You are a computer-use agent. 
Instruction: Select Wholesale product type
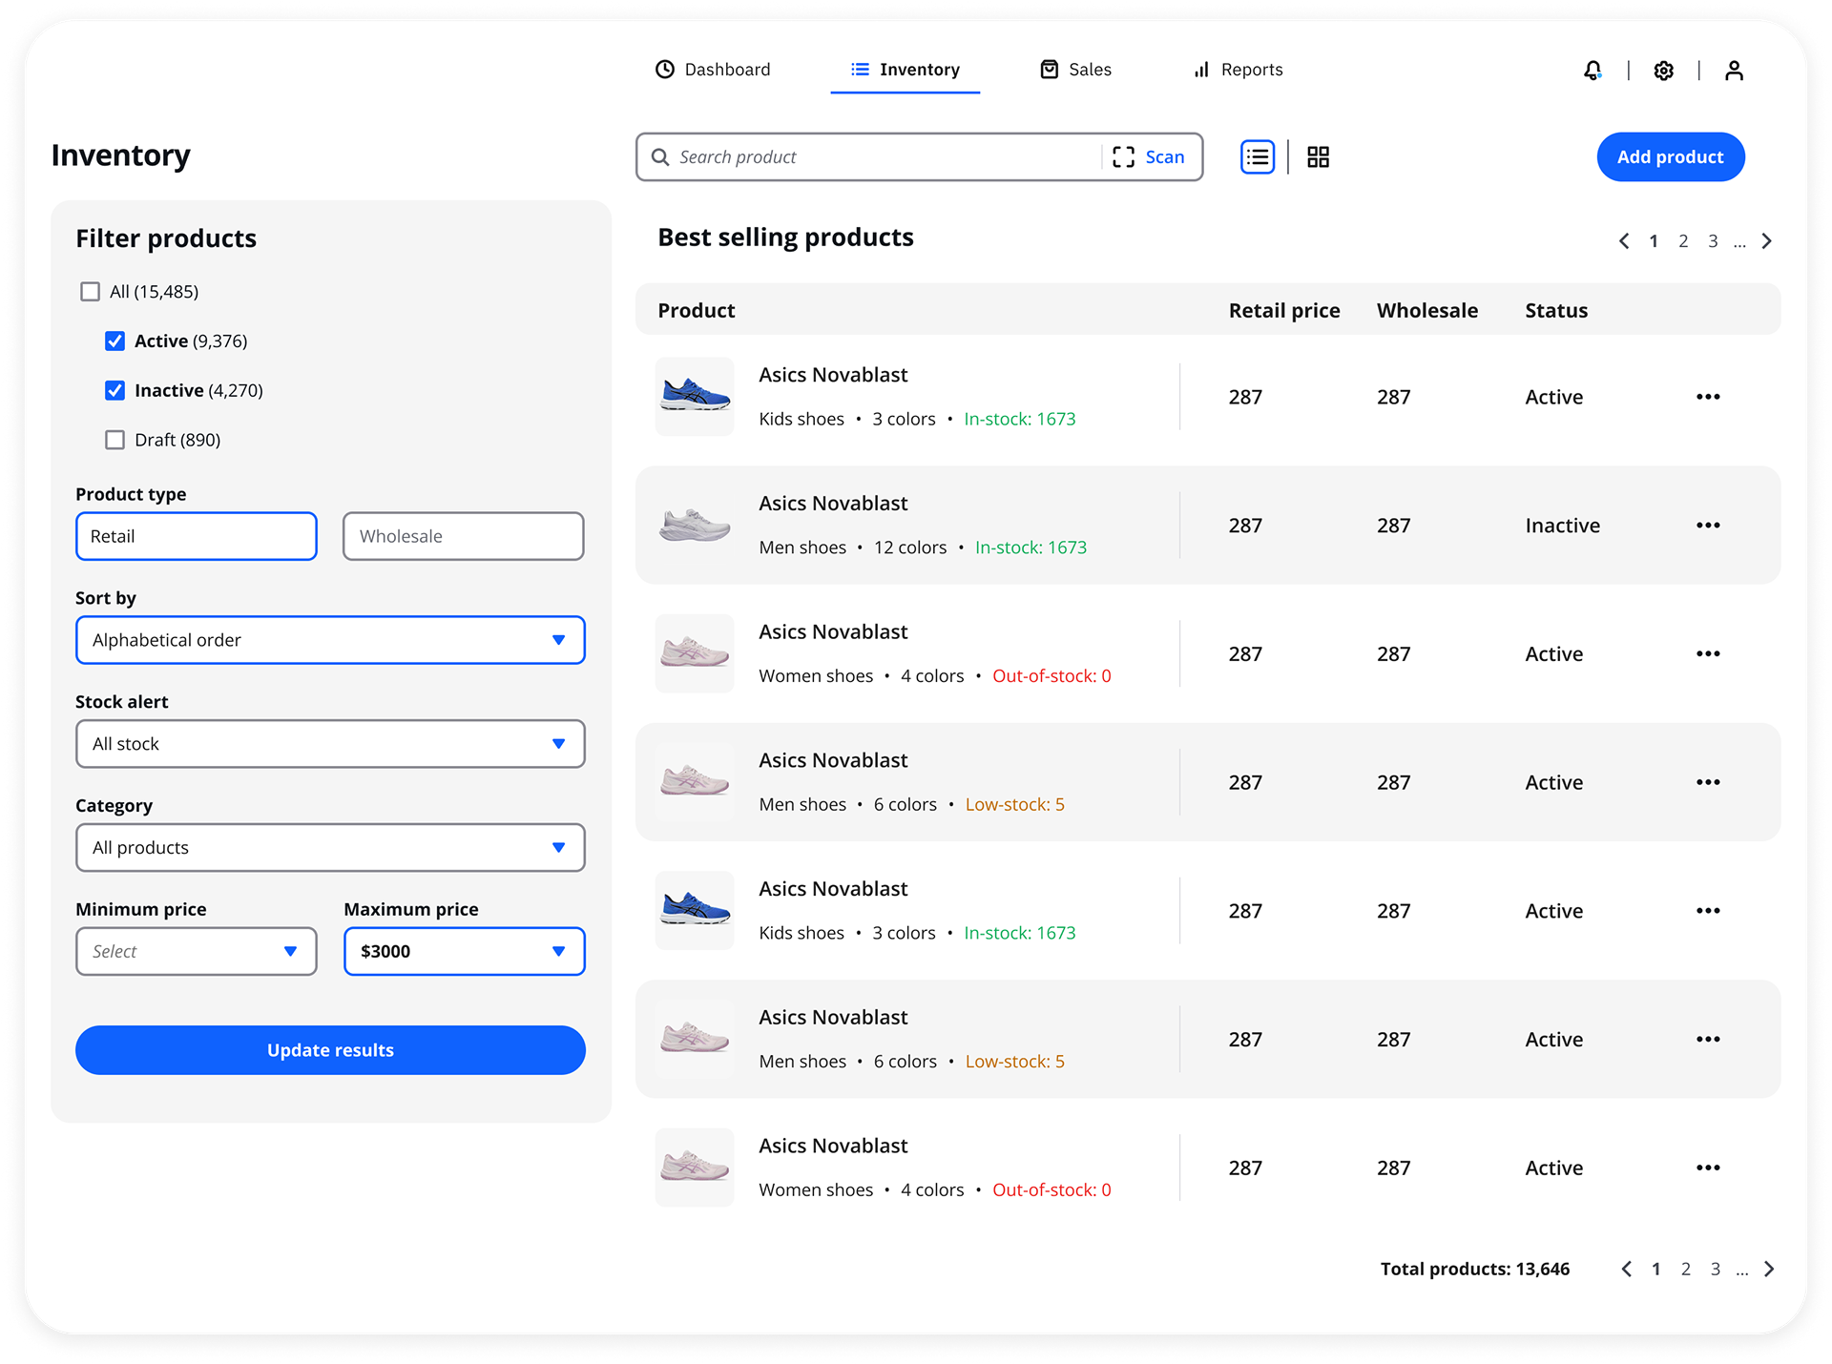tap(464, 536)
